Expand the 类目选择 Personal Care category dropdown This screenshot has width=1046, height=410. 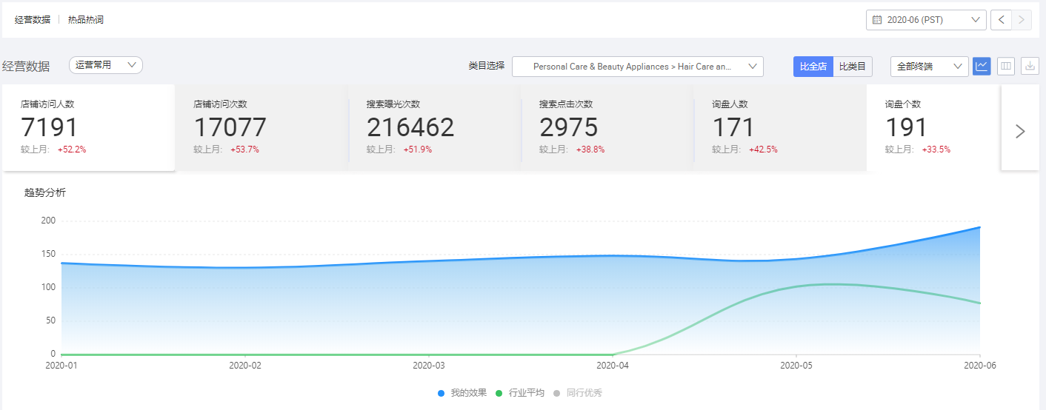[x=638, y=67]
